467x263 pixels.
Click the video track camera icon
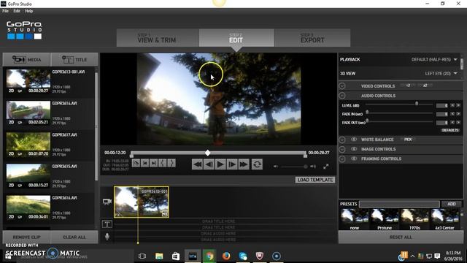point(107,202)
